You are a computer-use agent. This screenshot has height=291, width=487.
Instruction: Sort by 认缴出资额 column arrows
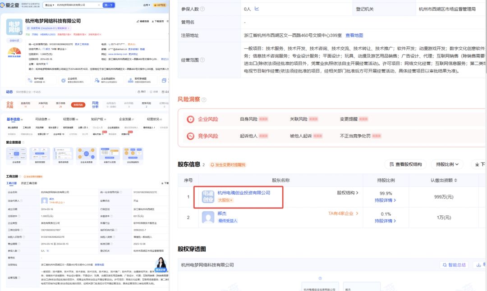455,180
